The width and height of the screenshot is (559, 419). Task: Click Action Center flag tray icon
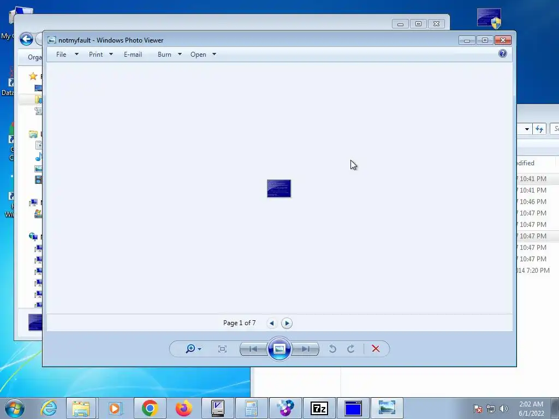[478, 409]
